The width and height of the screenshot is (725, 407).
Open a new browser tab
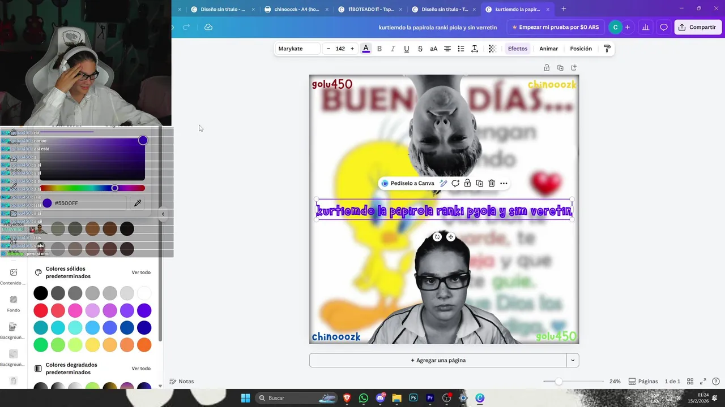point(564,9)
